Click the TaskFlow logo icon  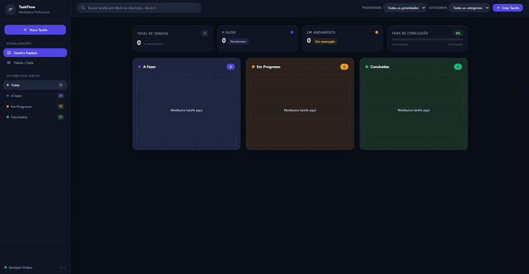10,9
